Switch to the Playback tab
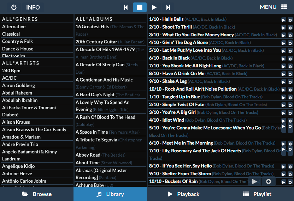This screenshot has width=294, height=201. coord(184,194)
